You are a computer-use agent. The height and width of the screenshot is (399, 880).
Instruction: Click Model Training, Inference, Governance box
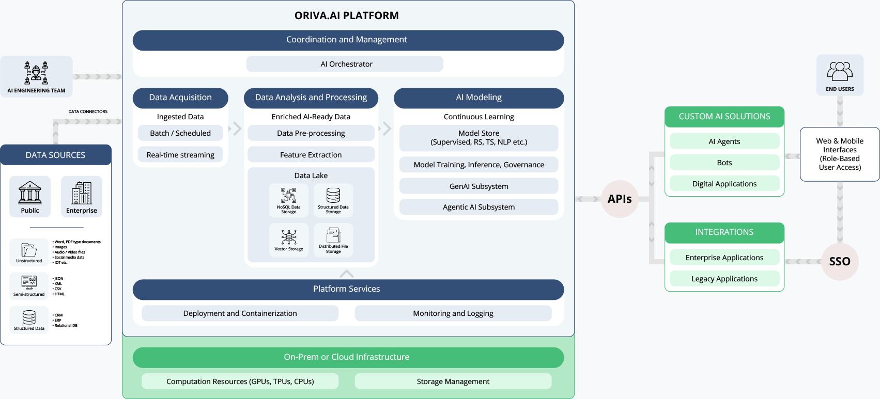(x=478, y=165)
